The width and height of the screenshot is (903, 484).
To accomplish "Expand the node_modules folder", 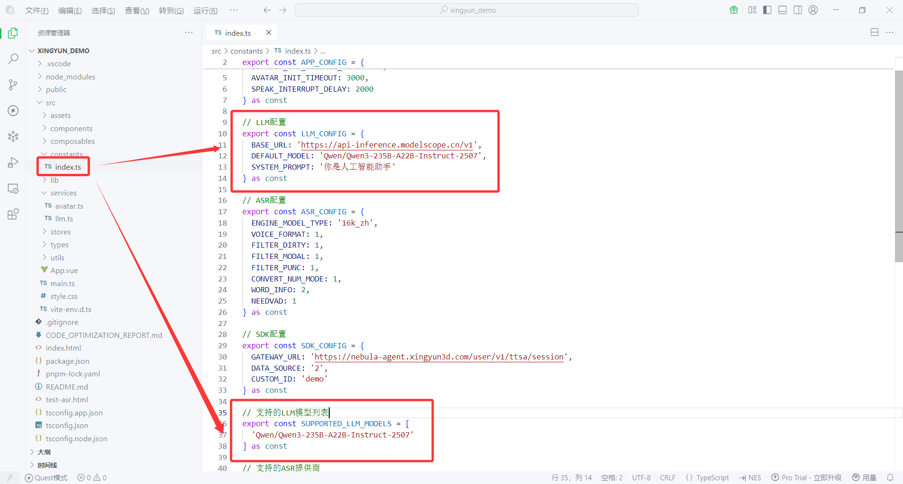I will [x=70, y=77].
